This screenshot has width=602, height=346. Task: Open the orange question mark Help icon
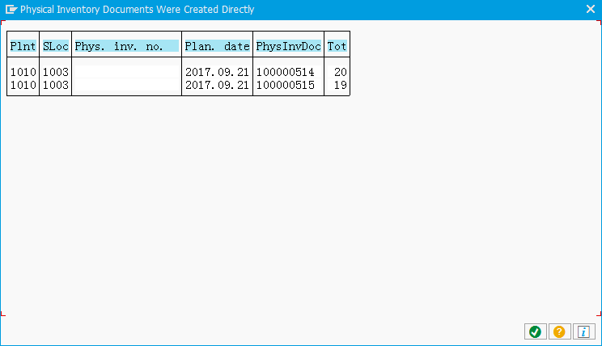tap(559, 331)
